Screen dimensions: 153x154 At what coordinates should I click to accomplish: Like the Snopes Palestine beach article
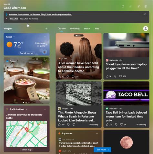coord(59,125)
